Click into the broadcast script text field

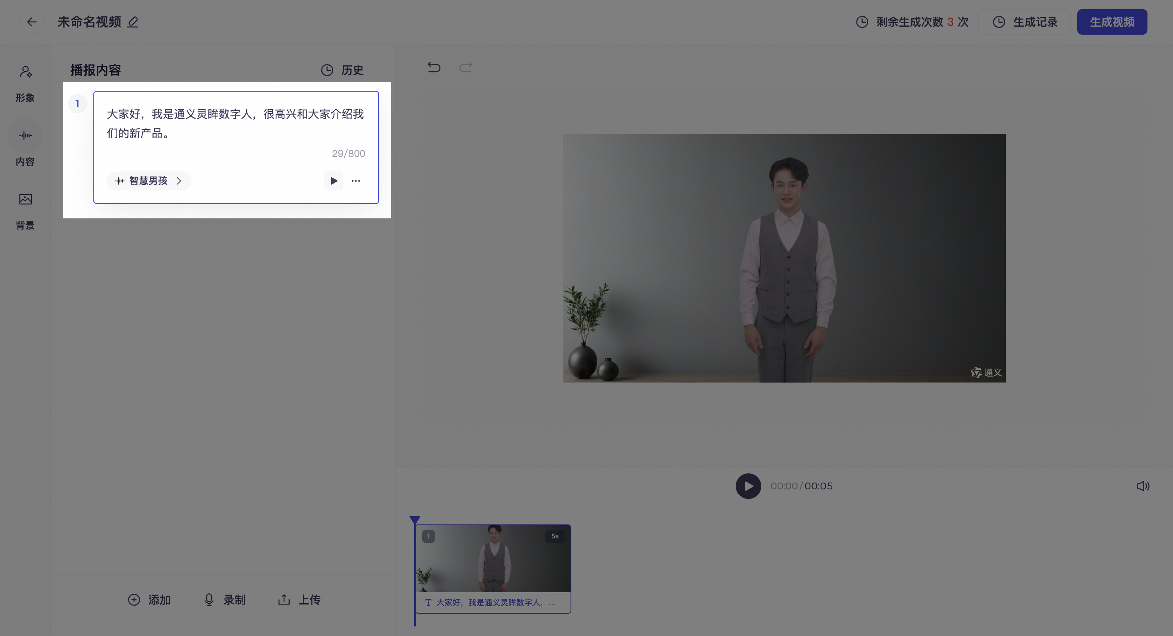tap(235, 123)
